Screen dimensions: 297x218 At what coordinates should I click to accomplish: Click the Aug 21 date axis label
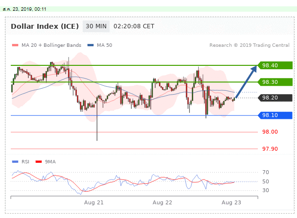tap(94, 202)
